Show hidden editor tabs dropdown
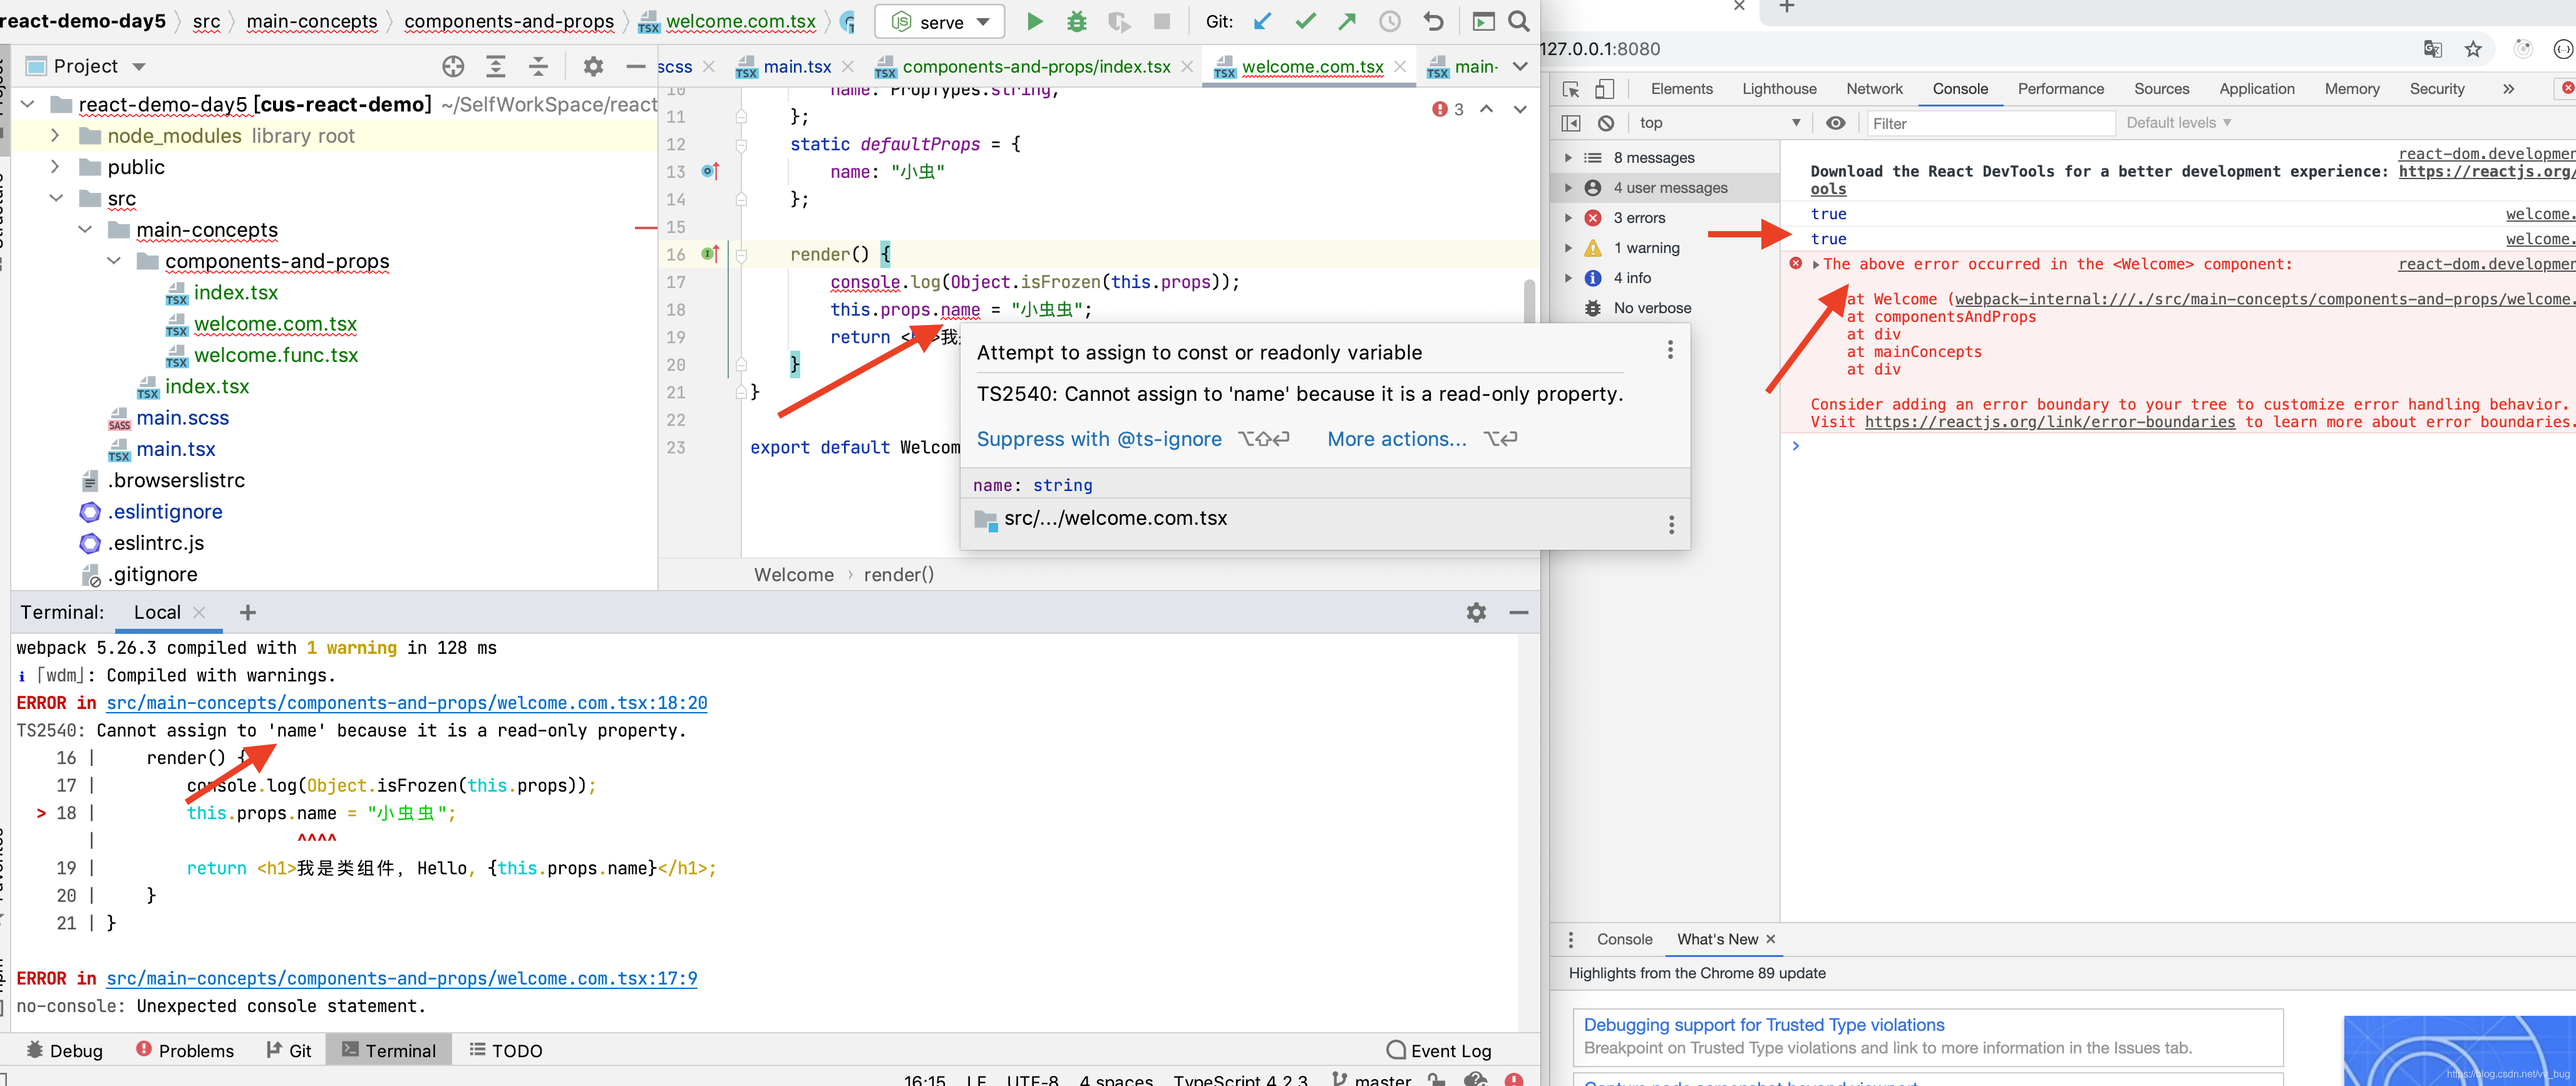The height and width of the screenshot is (1086, 2576). click(1520, 66)
